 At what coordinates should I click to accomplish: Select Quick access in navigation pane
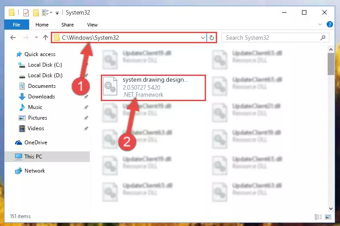[40, 54]
